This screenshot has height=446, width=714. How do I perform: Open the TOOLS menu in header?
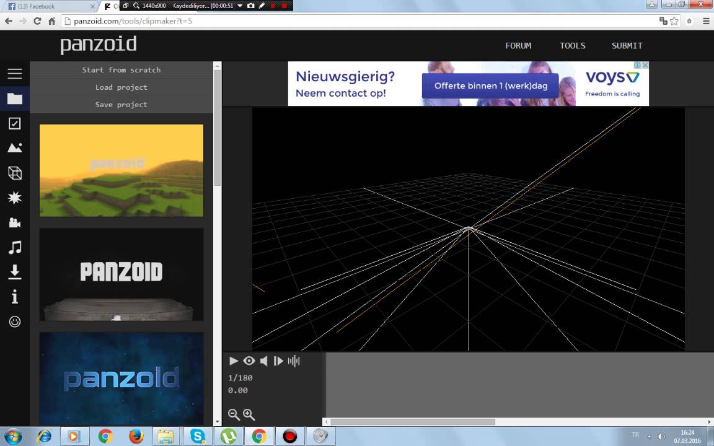coord(573,45)
